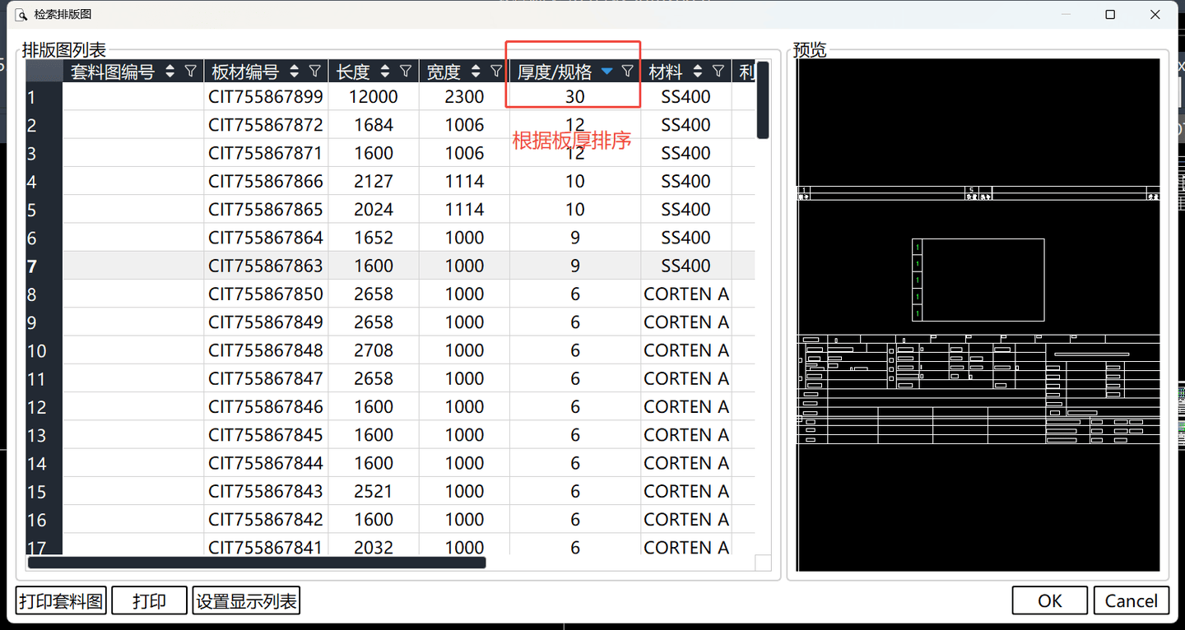Image resolution: width=1185 pixels, height=630 pixels.
Task: Click the horizontal scrollbar under the table
Action: [257, 563]
